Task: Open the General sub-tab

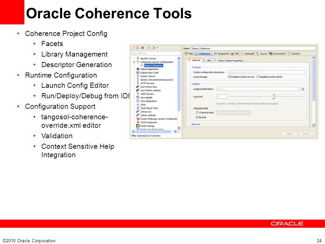Action: (x=194, y=60)
